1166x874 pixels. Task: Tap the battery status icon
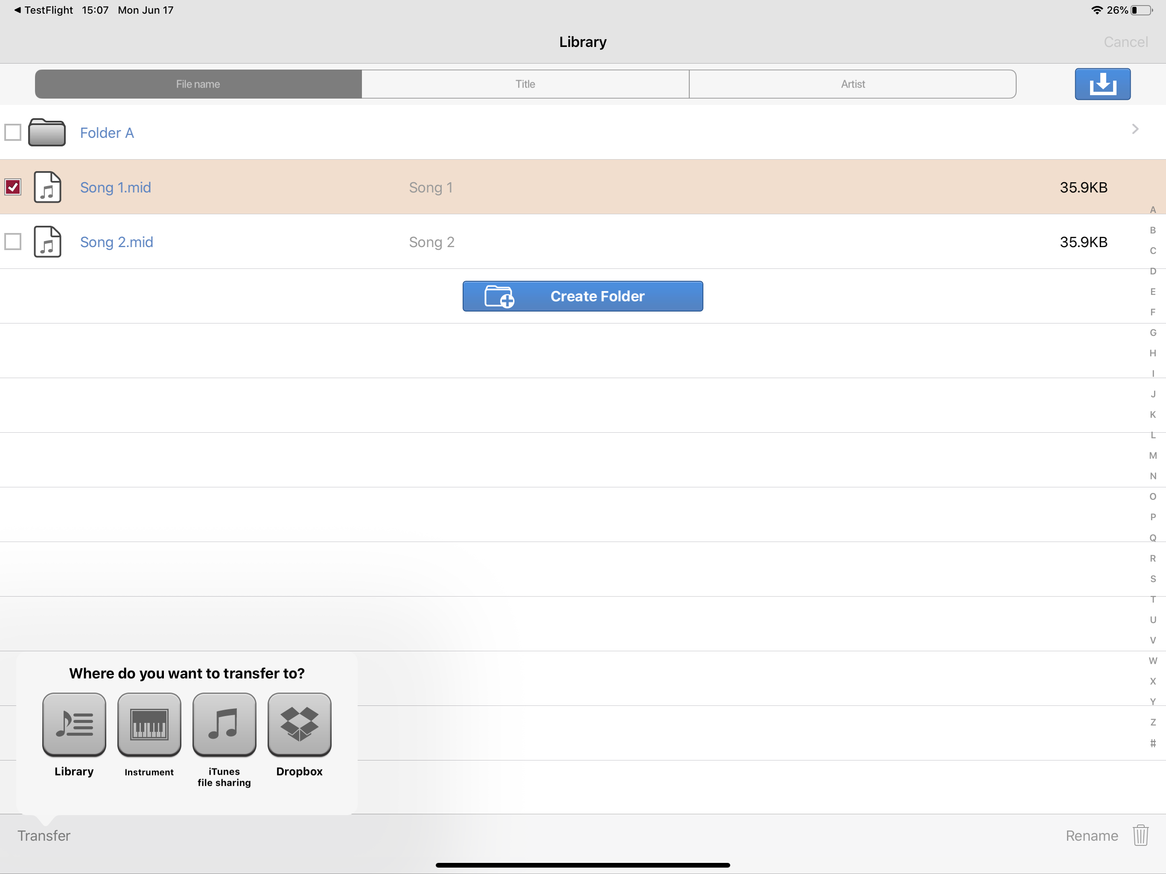click(1142, 10)
